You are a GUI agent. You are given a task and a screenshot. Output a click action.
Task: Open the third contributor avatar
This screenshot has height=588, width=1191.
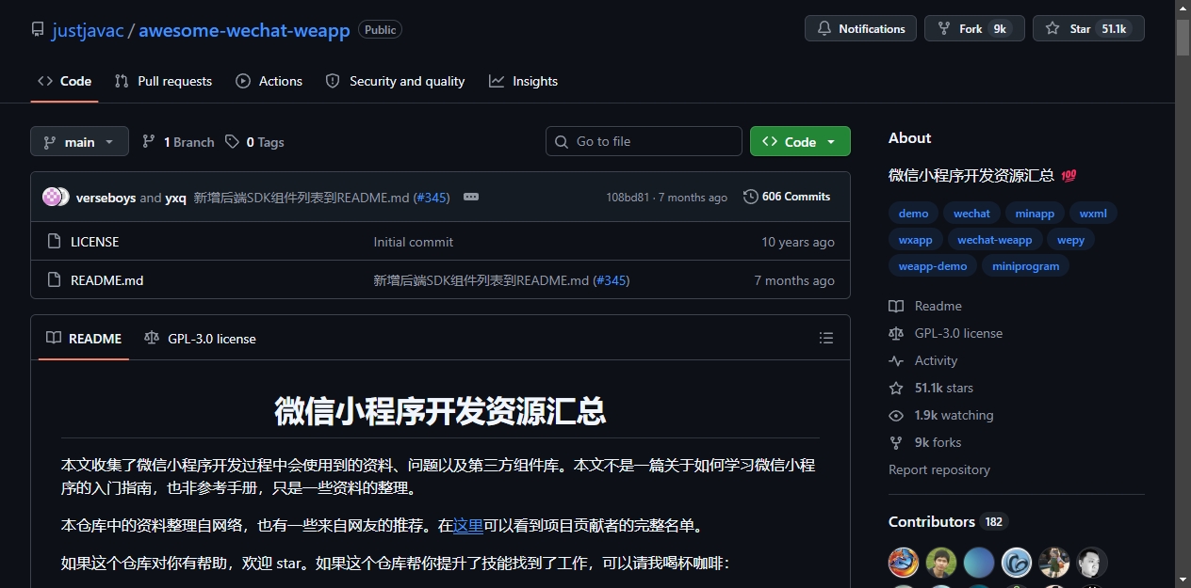point(979,563)
